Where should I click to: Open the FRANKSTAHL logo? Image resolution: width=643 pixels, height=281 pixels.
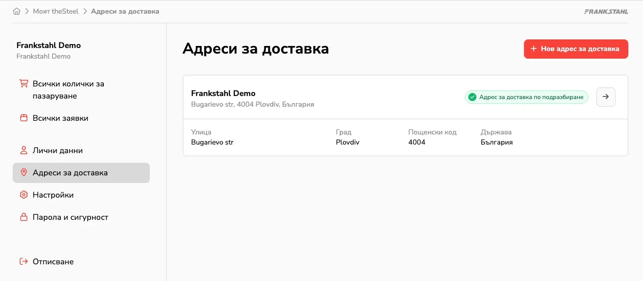point(606,11)
